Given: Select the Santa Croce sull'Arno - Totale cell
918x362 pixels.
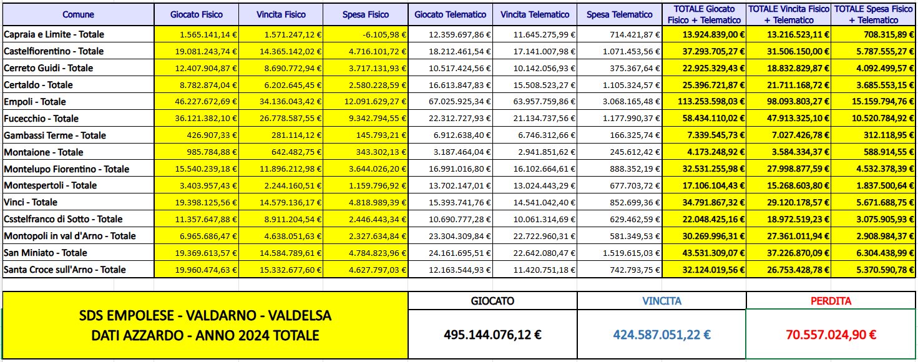Looking at the screenshot, I should click(65, 270).
